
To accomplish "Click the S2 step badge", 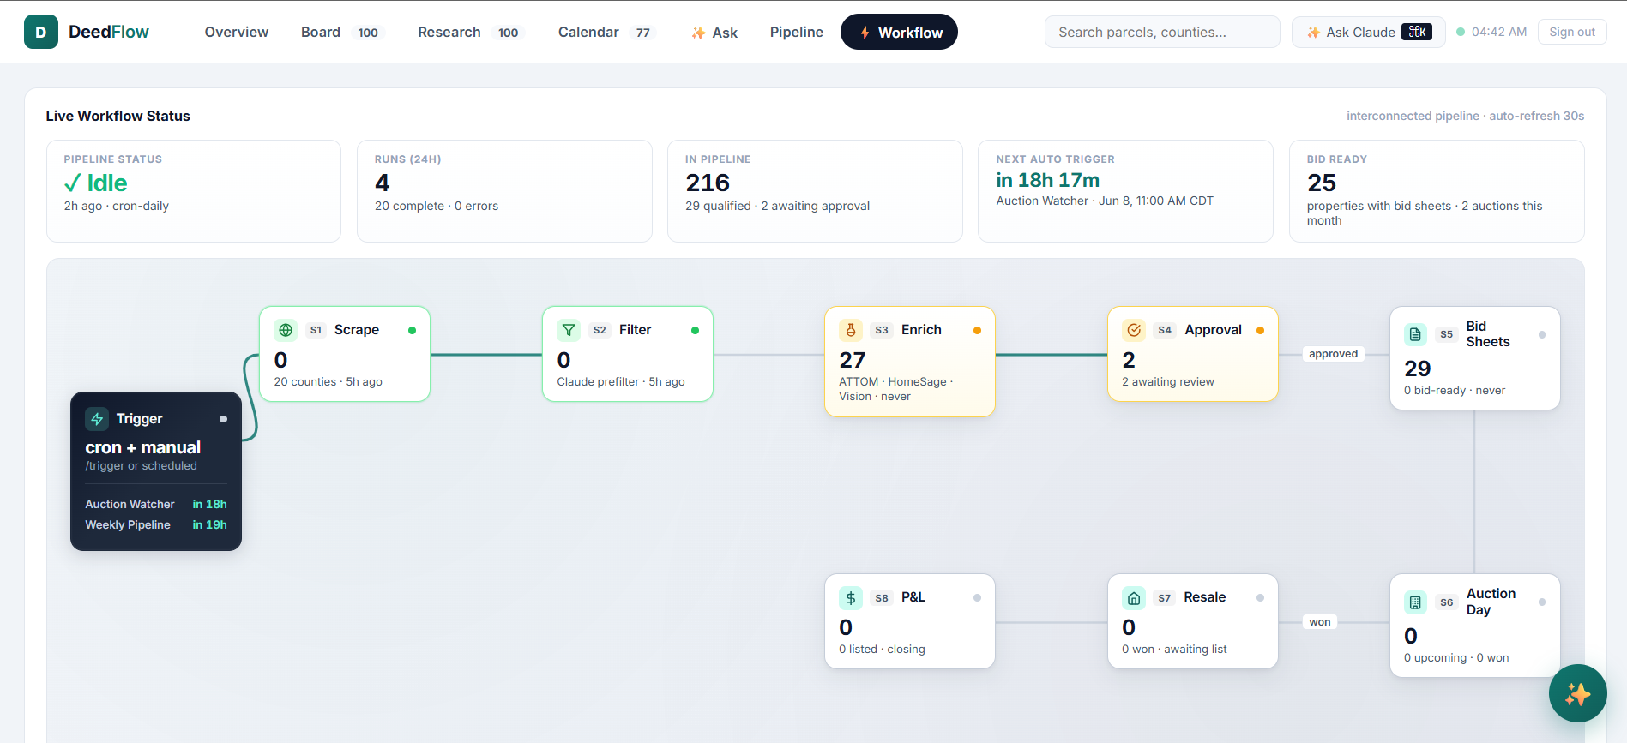I will click(600, 330).
